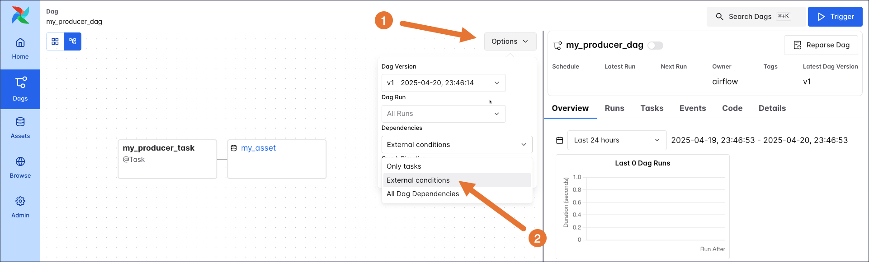Viewport: 869px width, 262px height.
Task: Switch to the Runs tab
Action: point(614,108)
